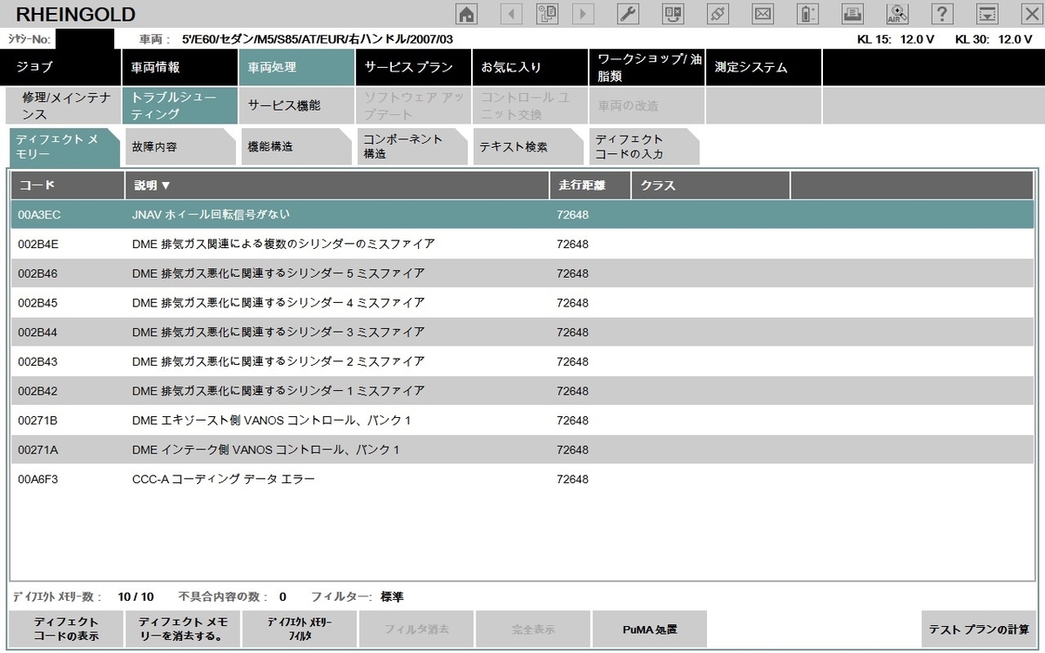Select fault 00271A intake VANOS row
This screenshot has width=1045, height=653.
(522, 450)
